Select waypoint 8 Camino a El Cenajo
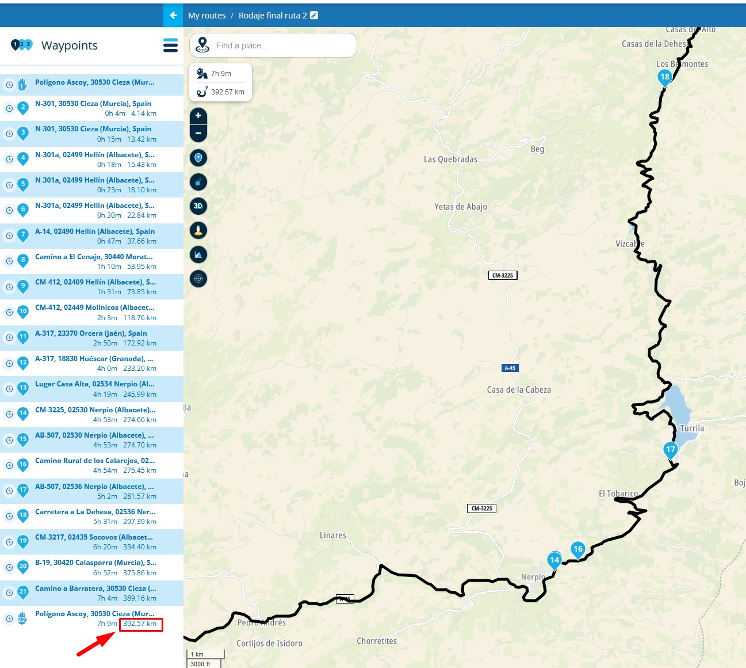Screen dimensions: 746x668 pos(91,261)
